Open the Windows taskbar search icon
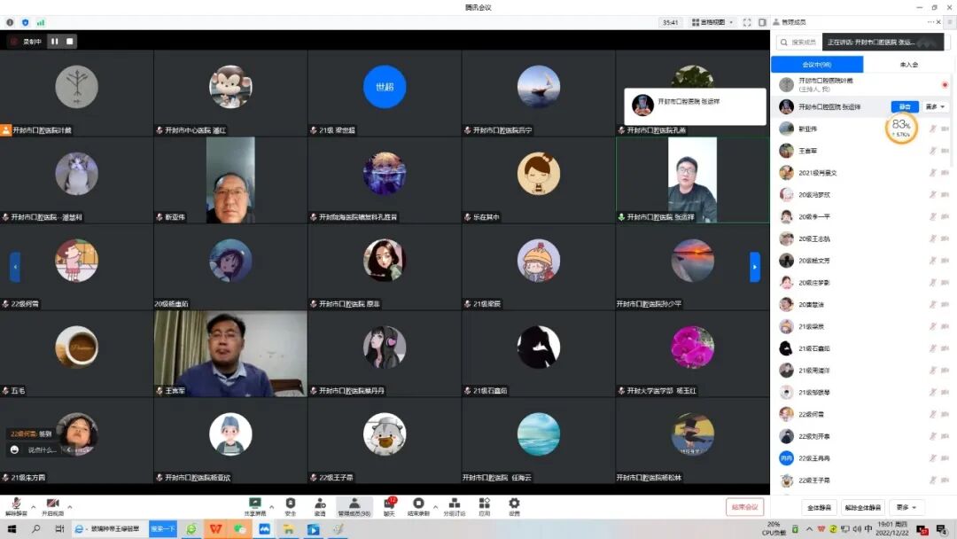The width and height of the screenshot is (957, 539). (36, 529)
